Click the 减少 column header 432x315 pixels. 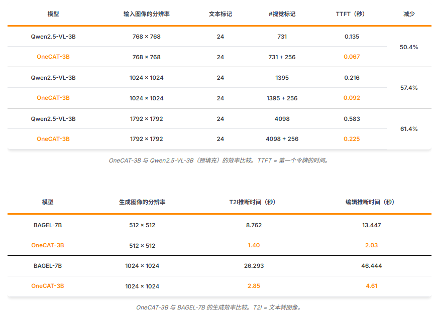[409, 14]
